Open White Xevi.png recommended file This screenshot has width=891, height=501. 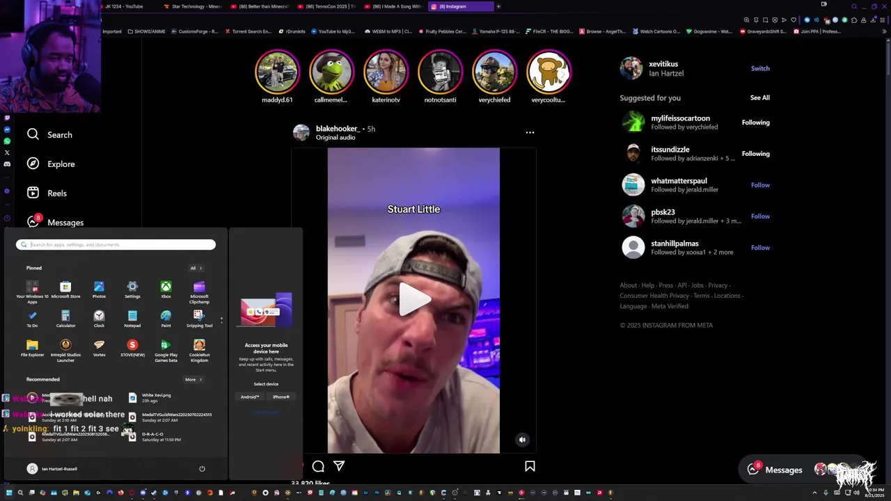150,397
